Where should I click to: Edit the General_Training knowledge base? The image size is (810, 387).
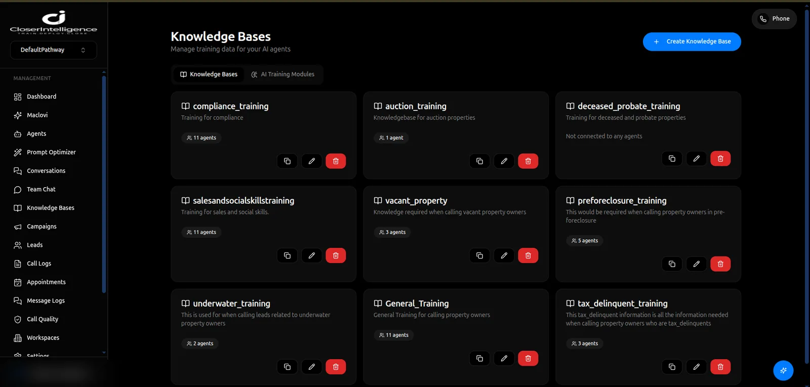(x=504, y=358)
